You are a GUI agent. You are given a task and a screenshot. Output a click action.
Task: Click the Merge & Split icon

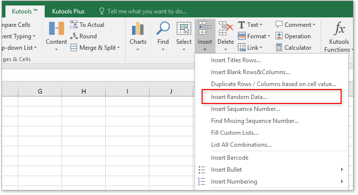[73, 48]
